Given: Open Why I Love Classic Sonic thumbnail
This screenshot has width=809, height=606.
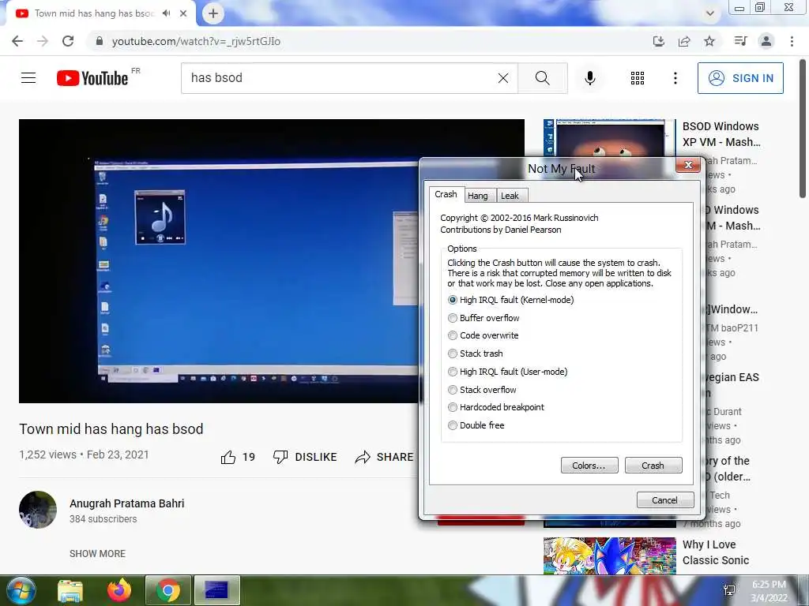Looking at the screenshot, I should click(x=609, y=555).
